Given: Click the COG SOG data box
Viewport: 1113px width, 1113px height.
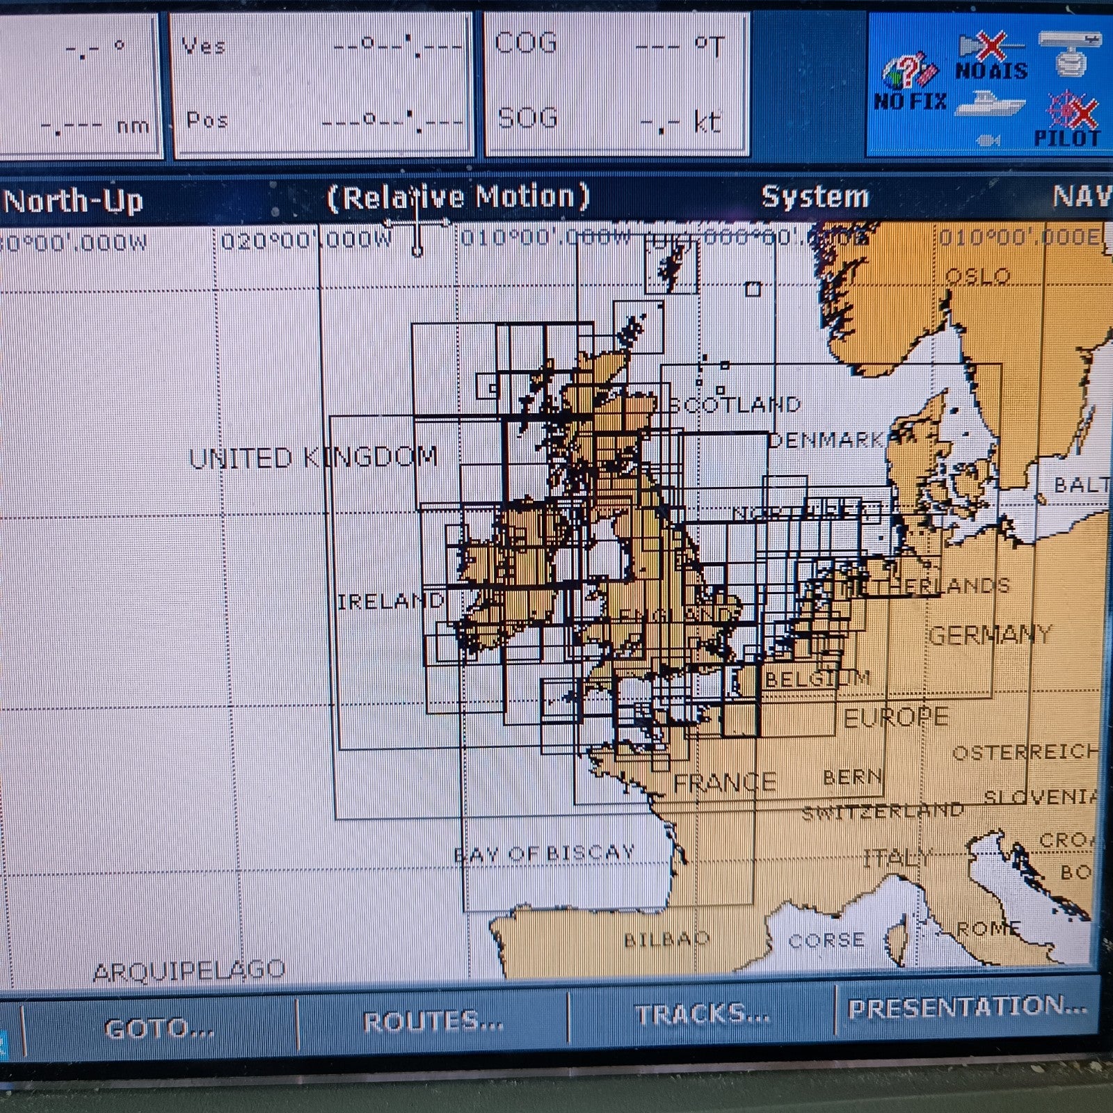Looking at the screenshot, I should coord(616,83).
